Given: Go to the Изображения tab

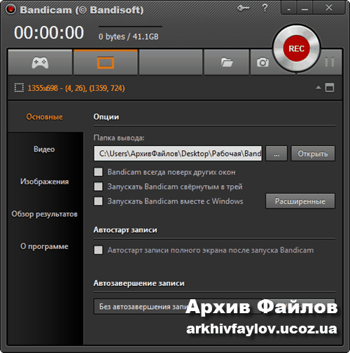Looking at the screenshot, I should (x=44, y=181).
